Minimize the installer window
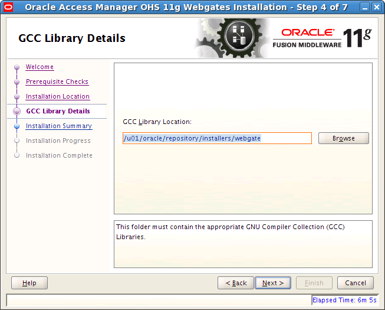The height and width of the screenshot is (310, 385). (x=365, y=7)
